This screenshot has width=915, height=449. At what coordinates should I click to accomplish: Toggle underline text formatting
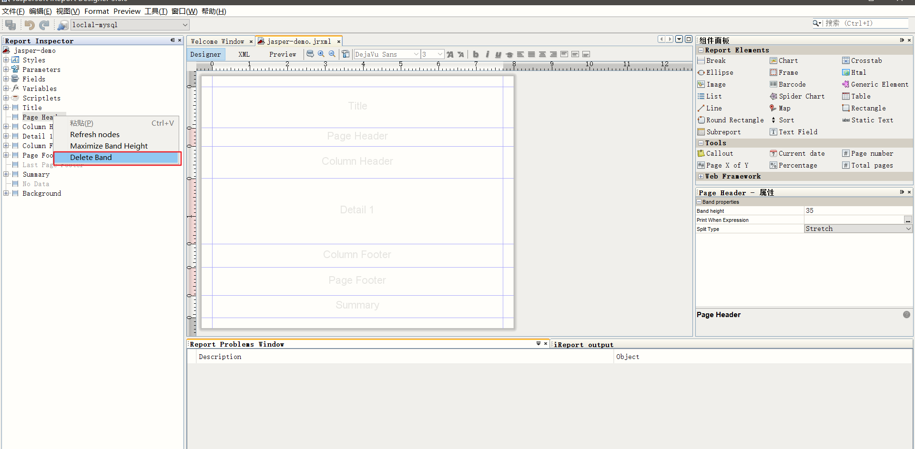point(498,54)
